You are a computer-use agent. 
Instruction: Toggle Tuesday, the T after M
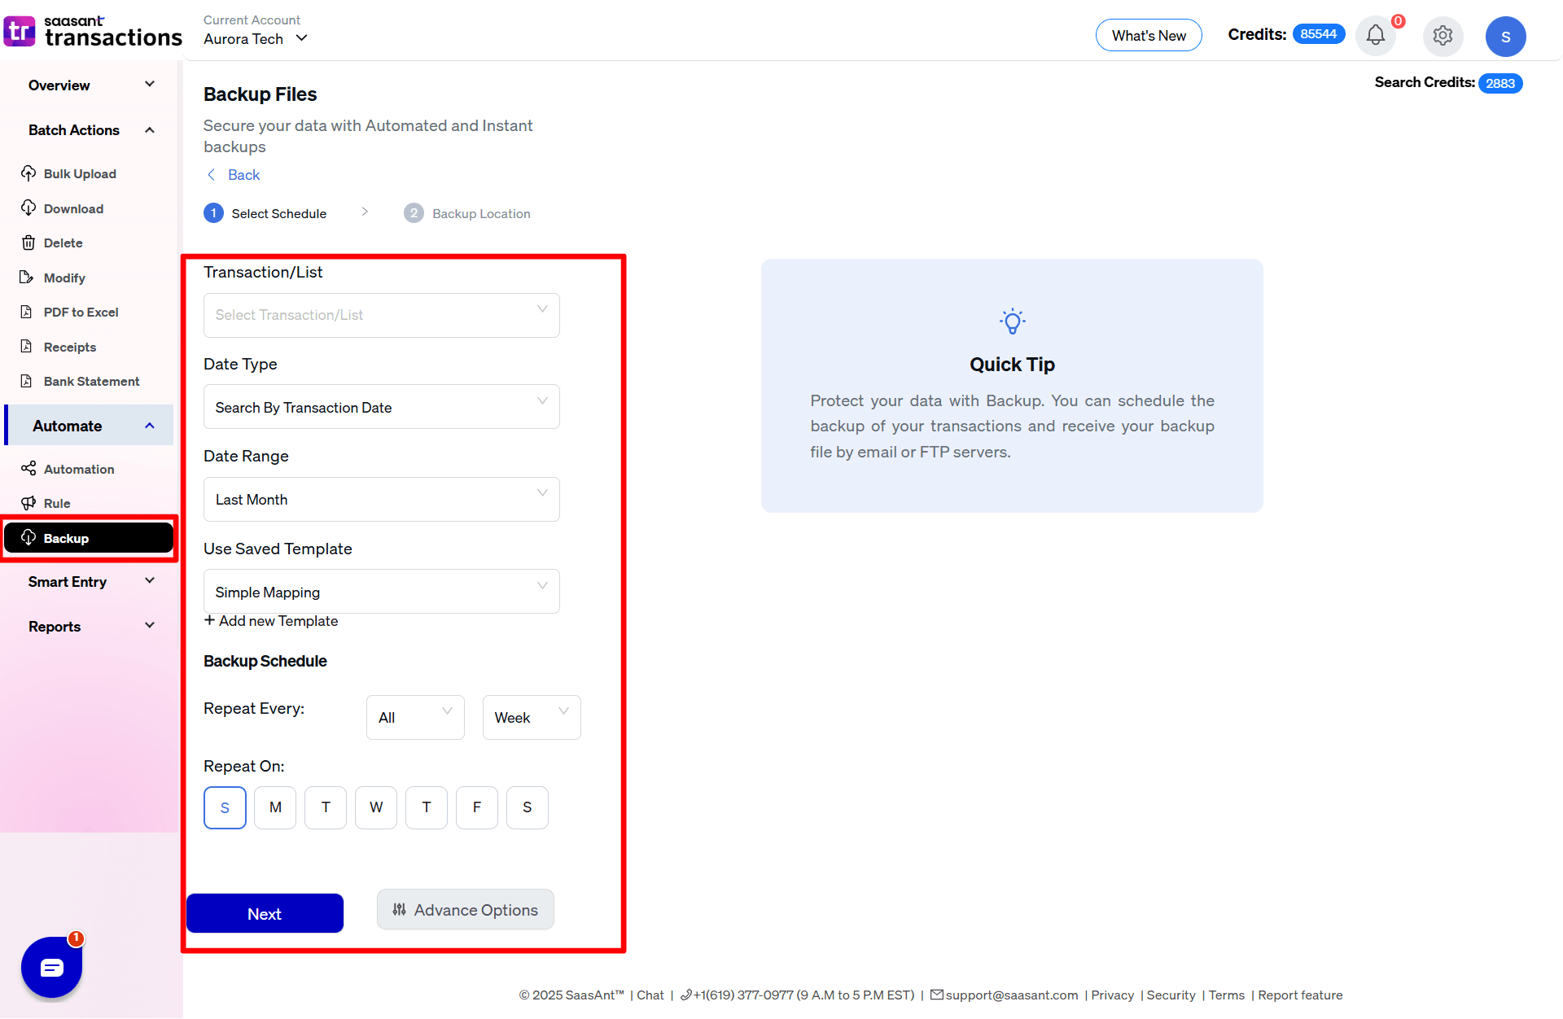pos(326,807)
